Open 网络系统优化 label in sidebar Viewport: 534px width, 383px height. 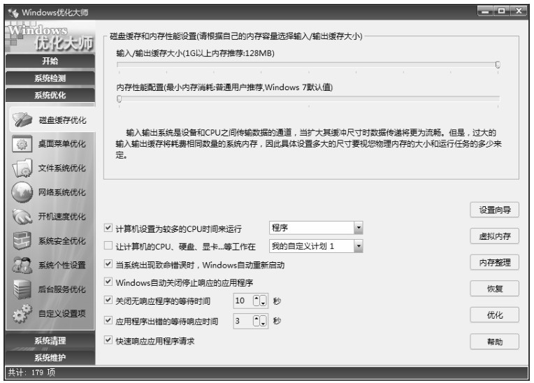coord(62,192)
